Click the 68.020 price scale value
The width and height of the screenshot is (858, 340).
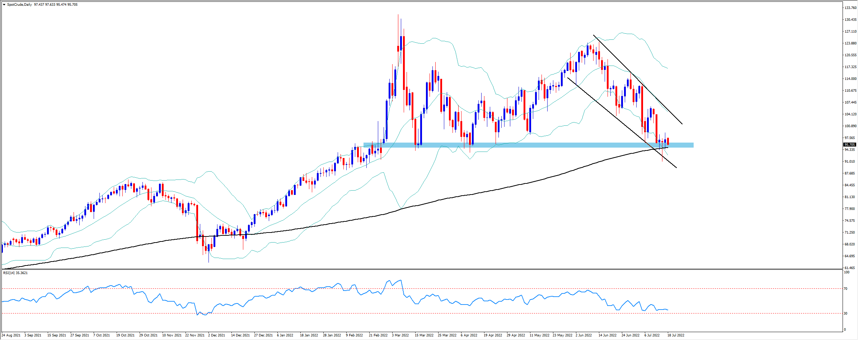pyautogui.click(x=849, y=244)
